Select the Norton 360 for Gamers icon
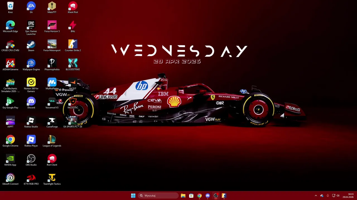The height and width of the screenshot is (200, 357). (31, 85)
